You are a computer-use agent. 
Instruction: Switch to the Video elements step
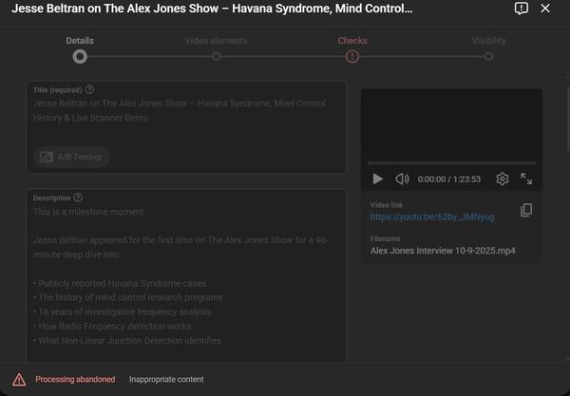(216, 56)
